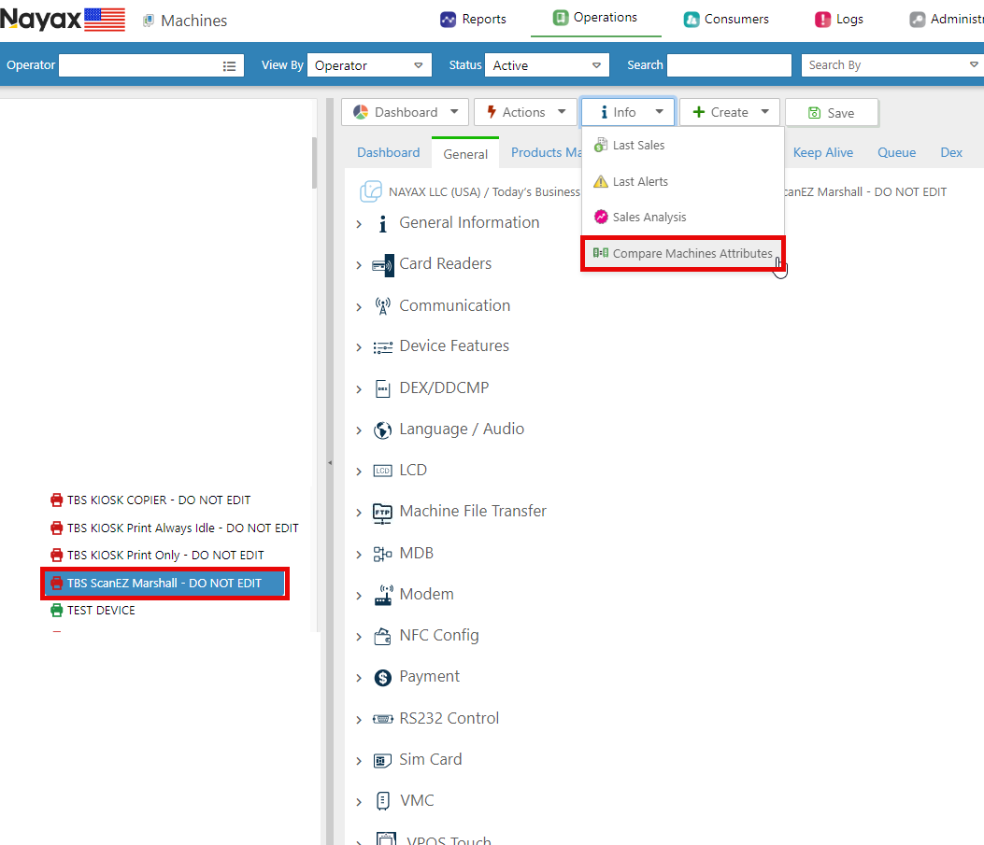This screenshot has width=984, height=845.
Task: Expand the General Information section
Action: click(x=359, y=224)
